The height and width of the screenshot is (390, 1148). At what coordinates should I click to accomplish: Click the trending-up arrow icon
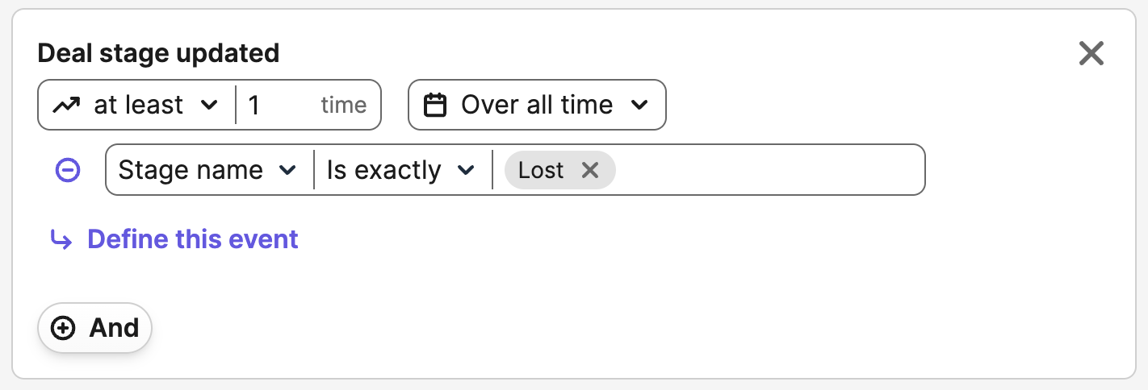(66, 106)
